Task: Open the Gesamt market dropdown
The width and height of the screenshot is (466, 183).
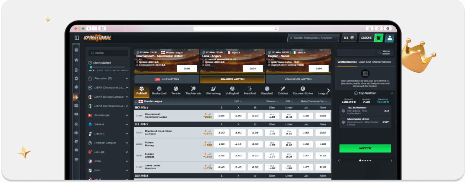Action: tap(272, 101)
